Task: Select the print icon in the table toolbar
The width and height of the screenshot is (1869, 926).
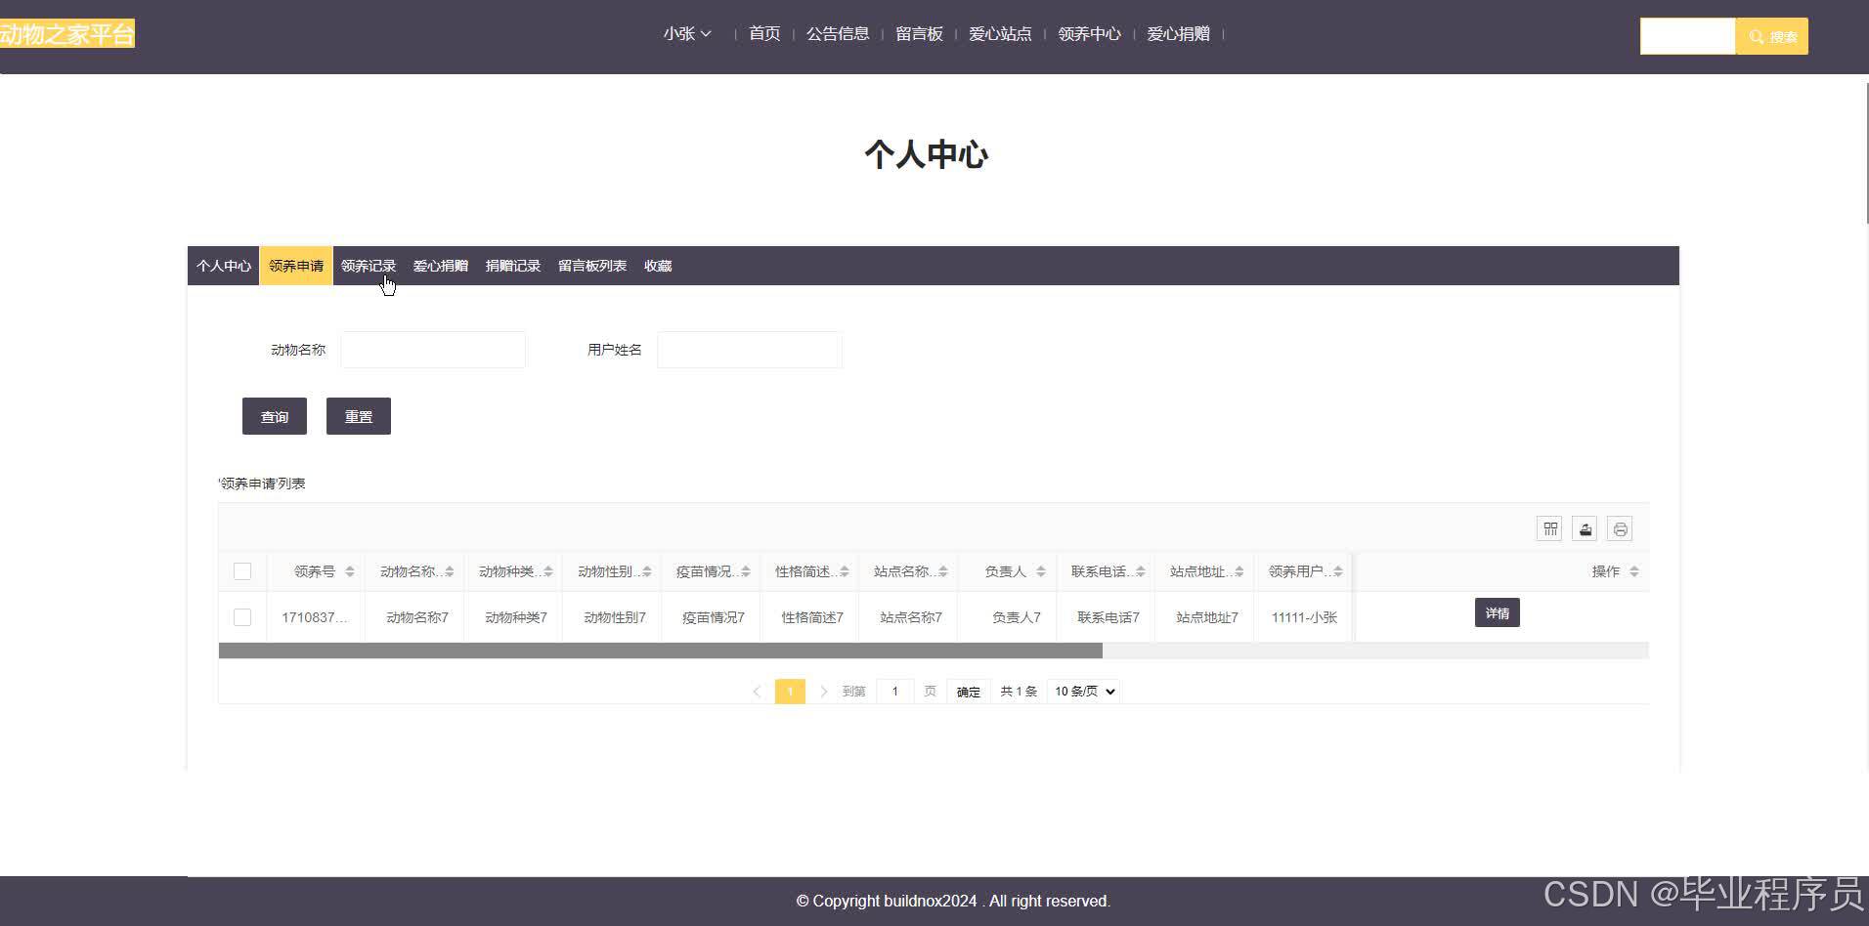Action: 1620,528
